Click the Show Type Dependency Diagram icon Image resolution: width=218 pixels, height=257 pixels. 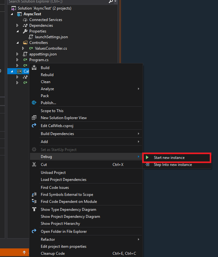34,209
